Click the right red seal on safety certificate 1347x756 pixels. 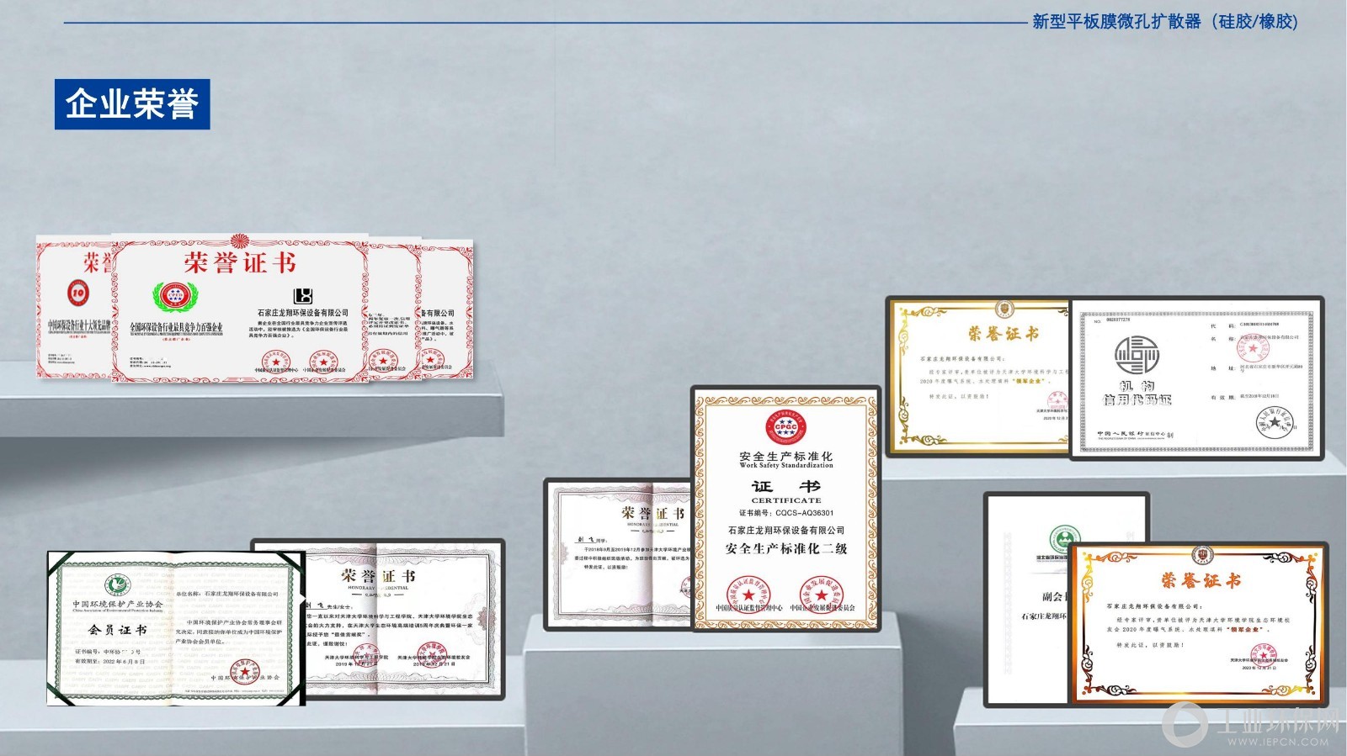(821, 595)
